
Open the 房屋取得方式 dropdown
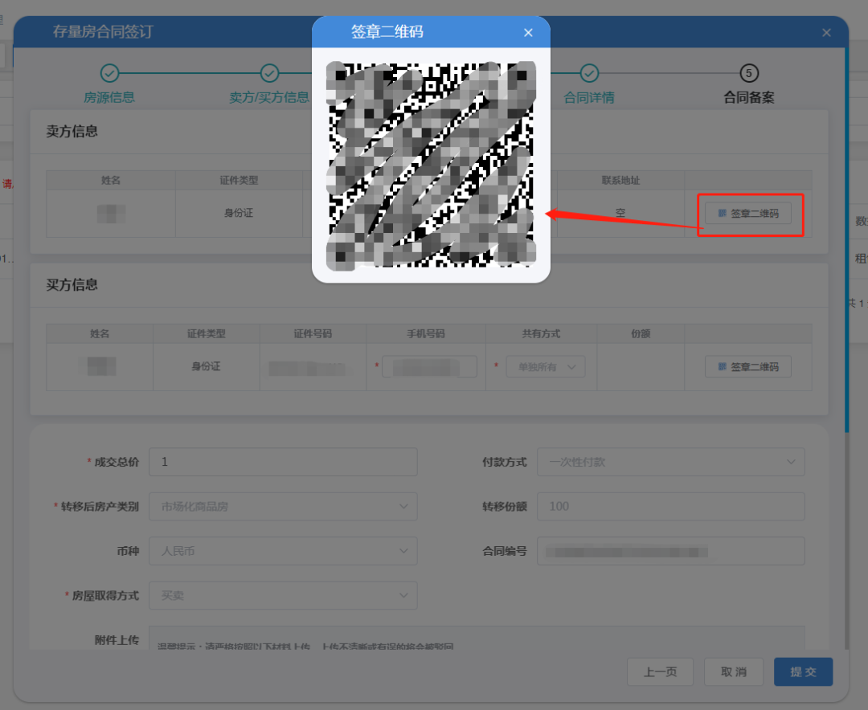(x=283, y=595)
